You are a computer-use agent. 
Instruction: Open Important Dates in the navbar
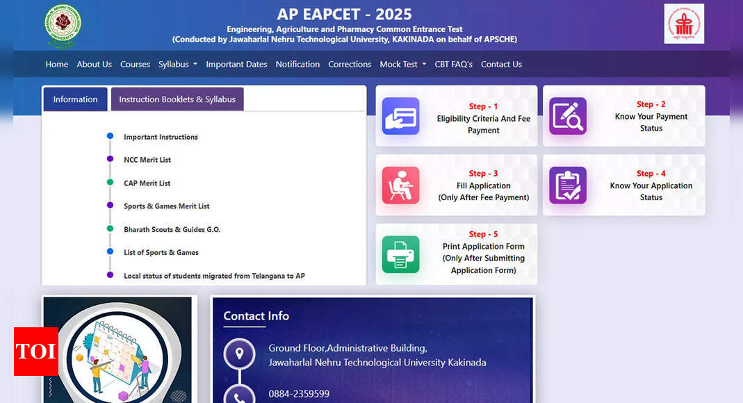[236, 65]
